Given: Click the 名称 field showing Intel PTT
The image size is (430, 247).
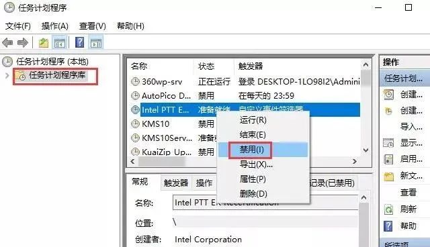Looking at the screenshot, I should 265,203.
